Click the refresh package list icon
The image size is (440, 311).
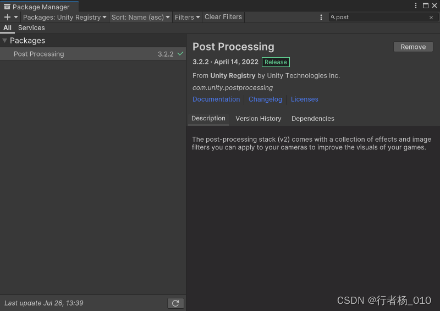pyautogui.click(x=175, y=303)
